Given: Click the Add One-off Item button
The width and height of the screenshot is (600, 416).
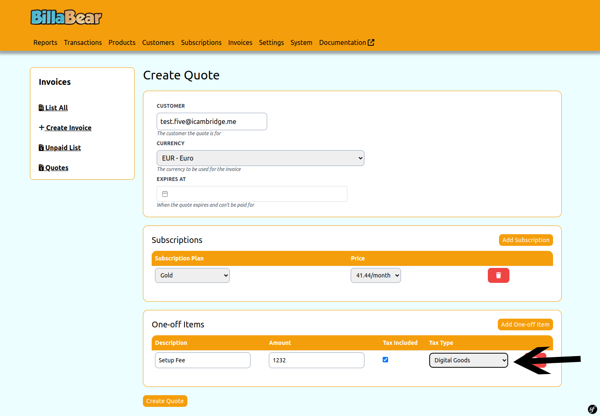Looking at the screenshot, I should [x=525, y=324].
